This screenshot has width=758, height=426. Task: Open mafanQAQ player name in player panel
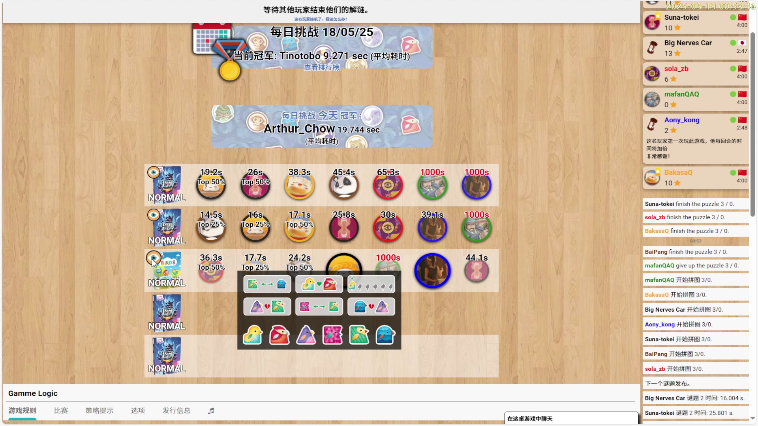coord(681,94)
